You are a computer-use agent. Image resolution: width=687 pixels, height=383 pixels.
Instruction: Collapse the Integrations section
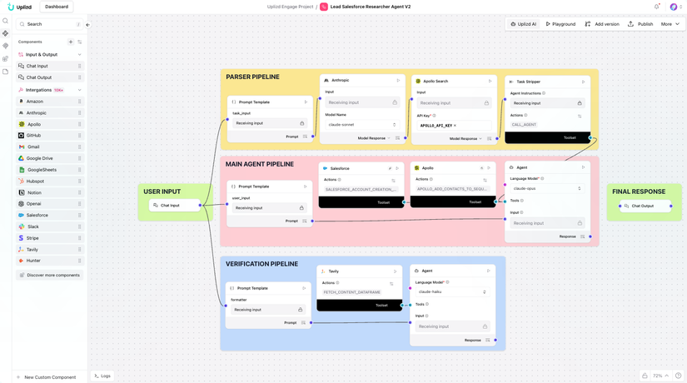(79, 90)
